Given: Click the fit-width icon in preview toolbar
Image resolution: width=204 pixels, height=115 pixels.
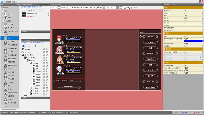Looking at the screenshot, I should [118, 8].
